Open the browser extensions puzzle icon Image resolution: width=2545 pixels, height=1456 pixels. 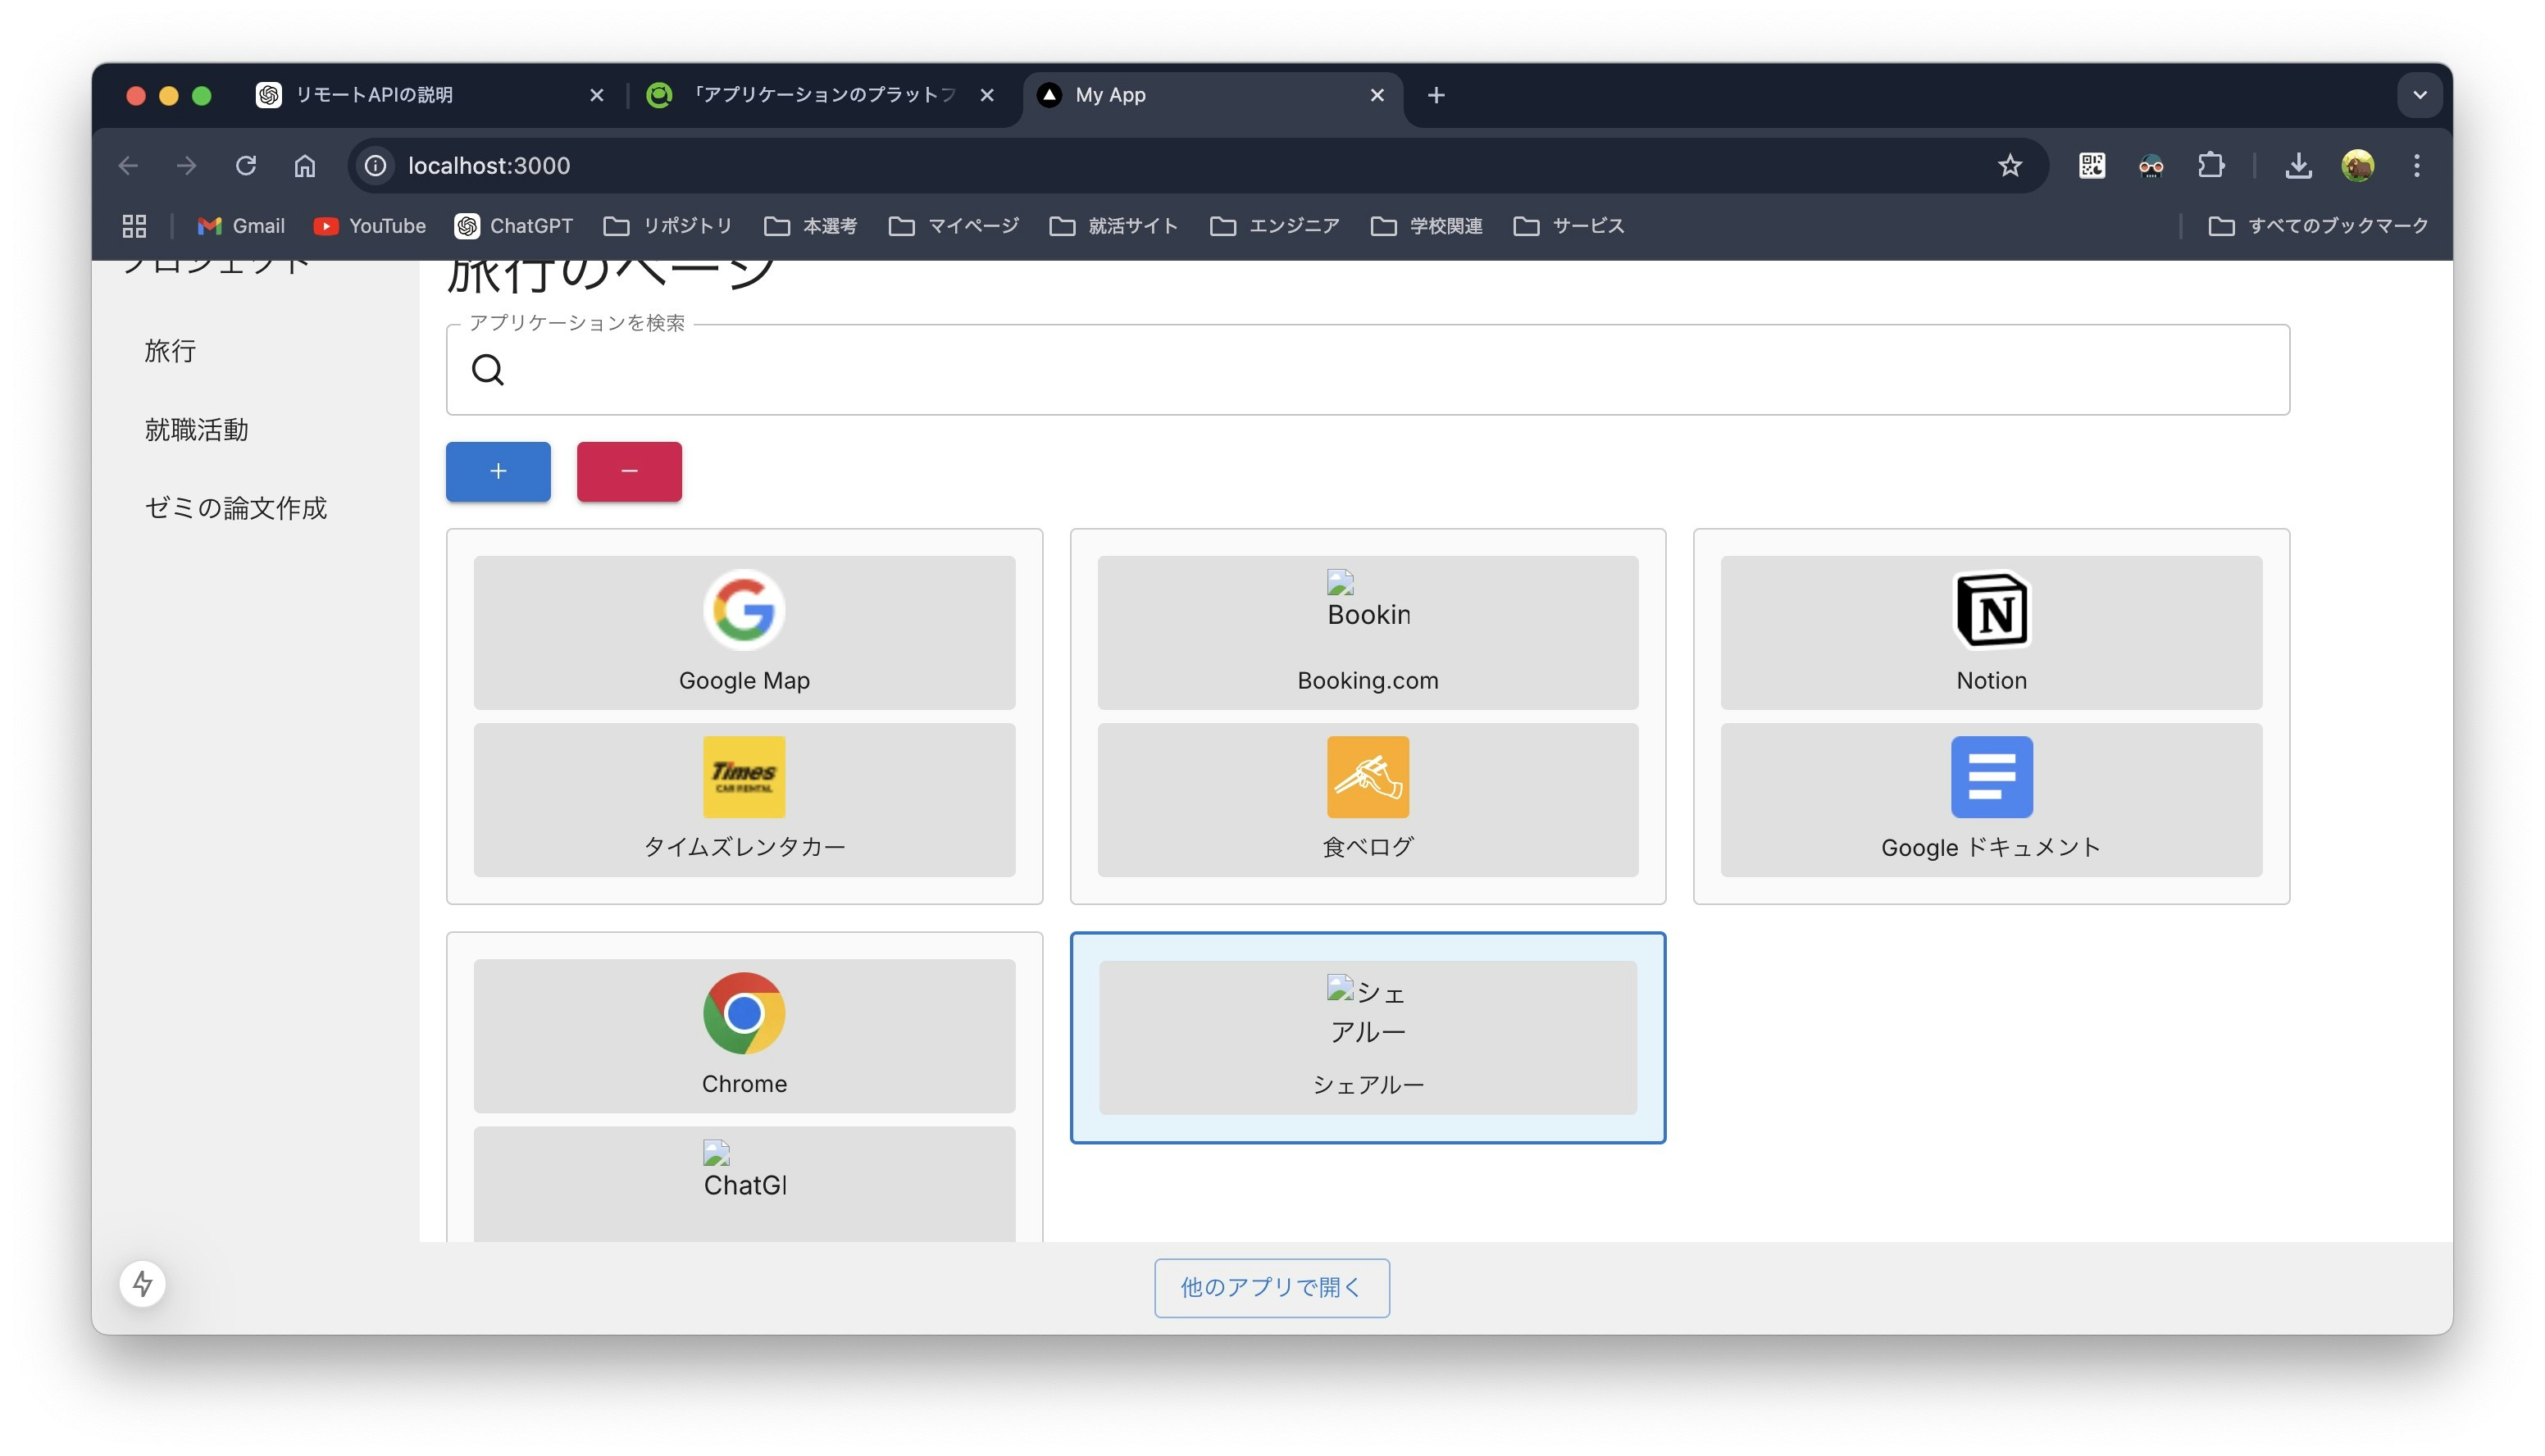(x=2211, y=166)
